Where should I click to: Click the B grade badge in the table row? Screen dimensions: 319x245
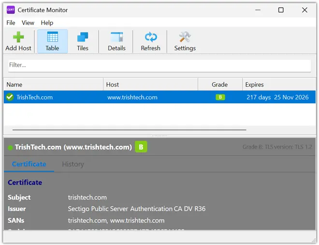(x=220, y=97)
